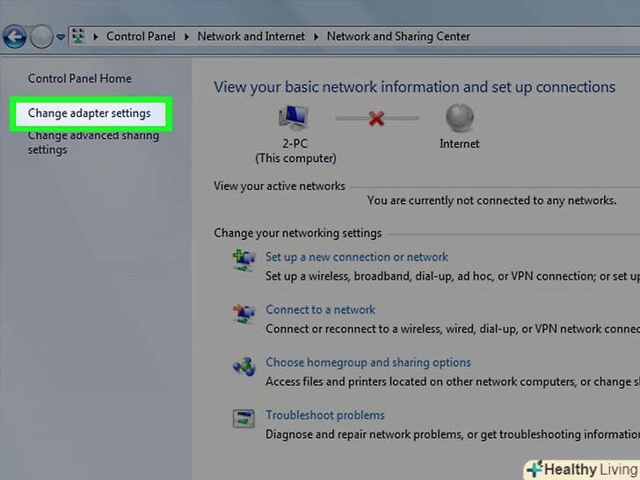
Task: Open Connect to a network link
Action: tap(320, 309)
